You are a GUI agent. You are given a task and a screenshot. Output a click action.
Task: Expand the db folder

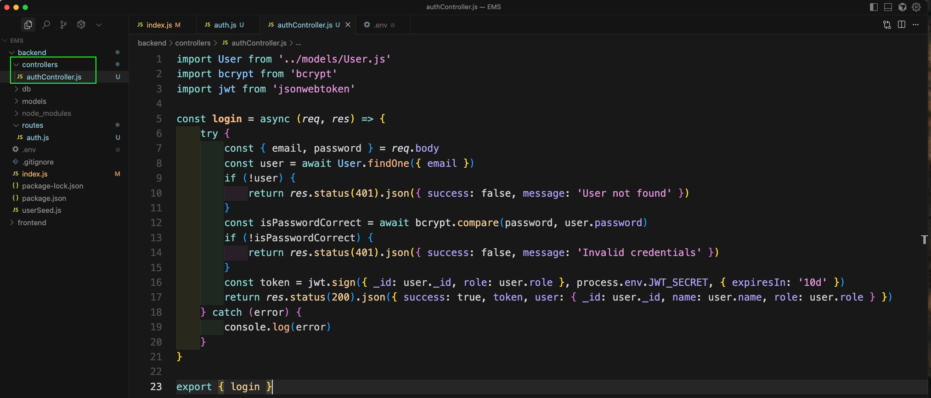click(x=64, y=89)
